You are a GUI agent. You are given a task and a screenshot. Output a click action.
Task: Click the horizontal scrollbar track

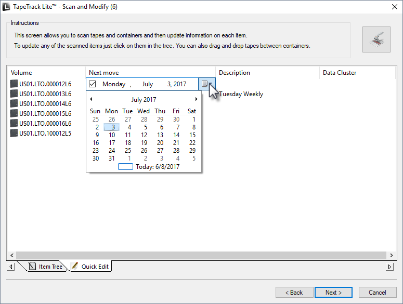tap(201, 255)
